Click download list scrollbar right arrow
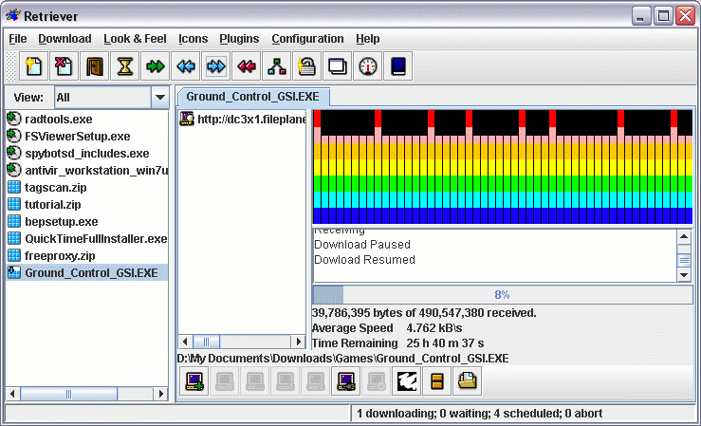 coord(160,394)
